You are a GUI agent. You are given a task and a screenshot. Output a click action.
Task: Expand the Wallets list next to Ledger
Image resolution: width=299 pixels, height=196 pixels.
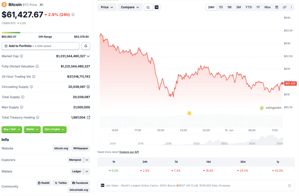point(87,172)
